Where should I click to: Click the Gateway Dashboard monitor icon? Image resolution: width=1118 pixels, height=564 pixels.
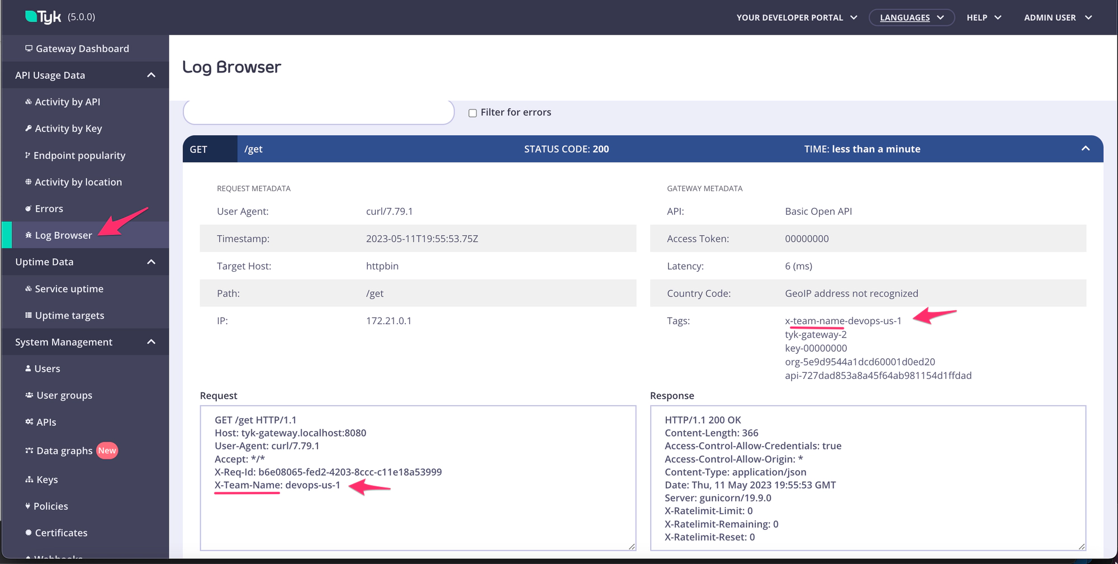pyautogui.click(x=29, y=49)
